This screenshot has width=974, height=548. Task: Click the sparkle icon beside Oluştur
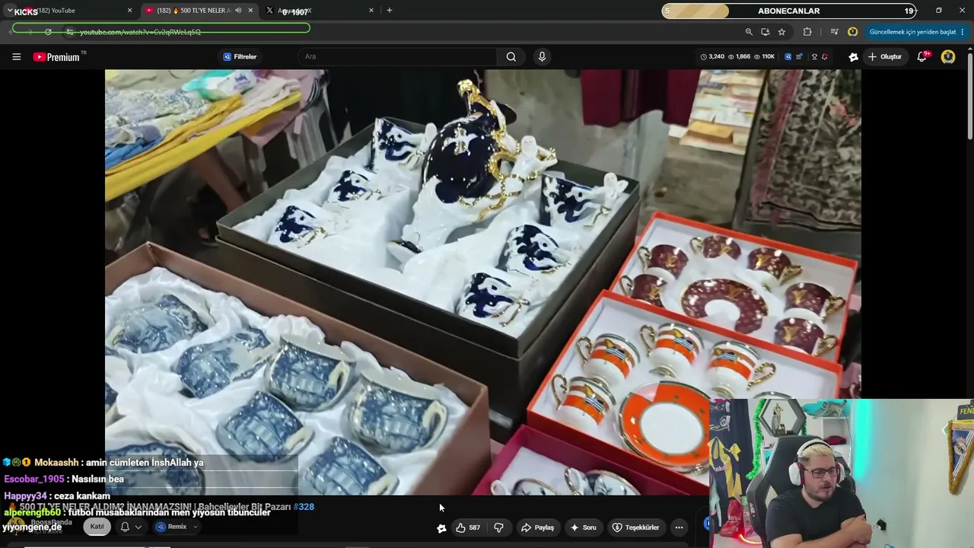[854, 57]
